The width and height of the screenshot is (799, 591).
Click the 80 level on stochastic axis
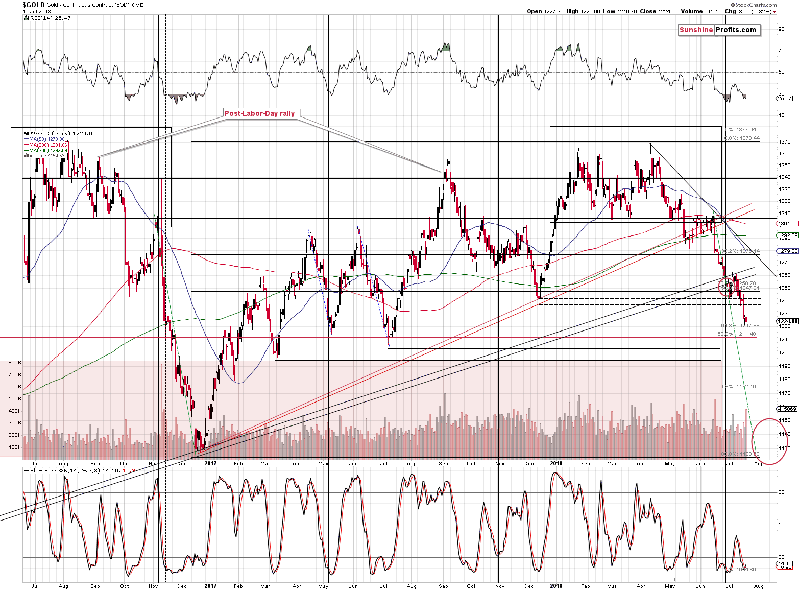[781, 493]
